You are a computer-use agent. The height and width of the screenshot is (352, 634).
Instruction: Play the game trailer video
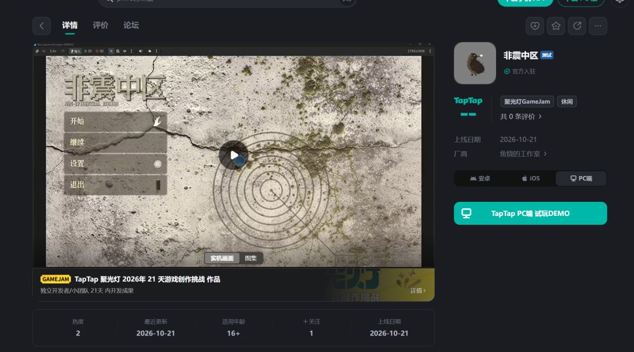tap(234, 155)
